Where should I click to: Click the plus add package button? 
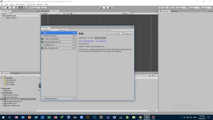[x=75, y=99]
